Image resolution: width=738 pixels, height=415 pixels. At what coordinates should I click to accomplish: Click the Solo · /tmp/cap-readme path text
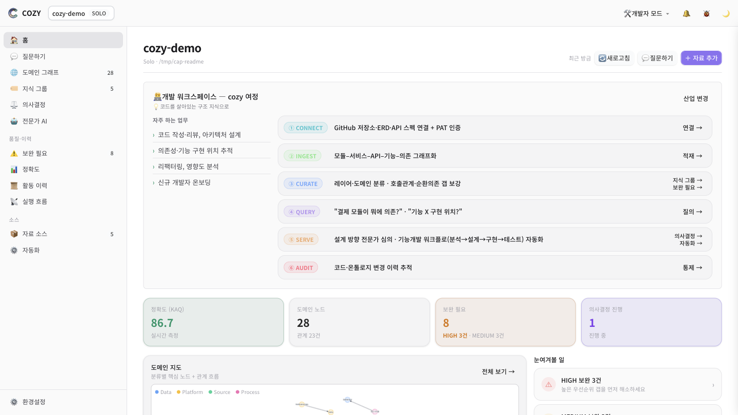[174, 61]
